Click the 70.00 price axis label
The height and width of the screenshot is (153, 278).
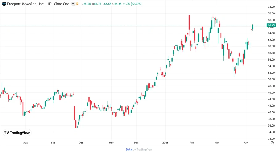click(271, 14)
